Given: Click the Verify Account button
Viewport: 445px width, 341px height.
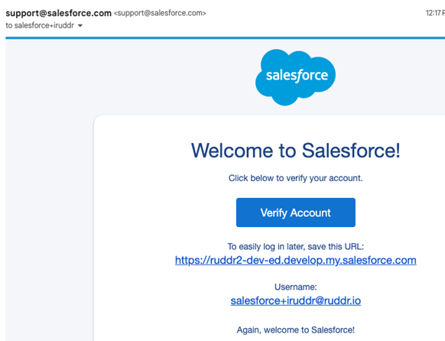Looking at the screenshot, I should pyautogui.click(x=295, y=213).
